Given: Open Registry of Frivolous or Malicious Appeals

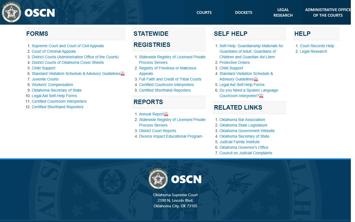Looking at the screenshot, I should tap(168, 71).
